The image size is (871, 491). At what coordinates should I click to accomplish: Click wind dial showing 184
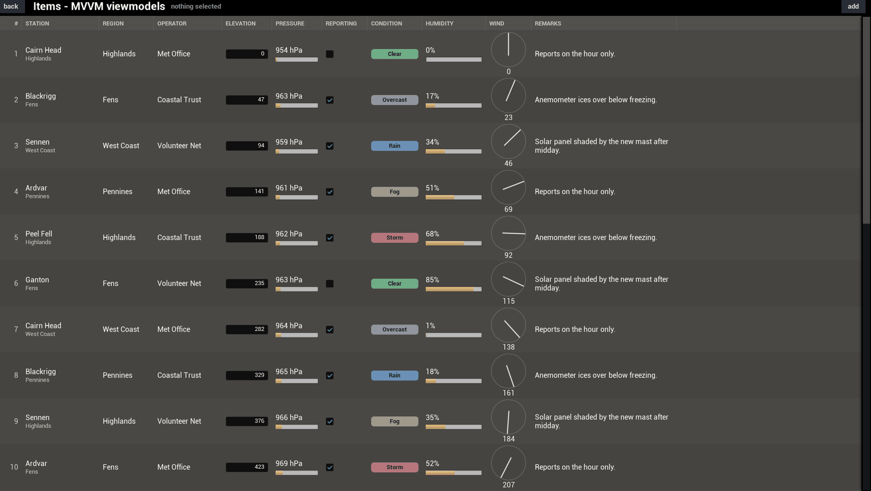coord(508,417)
